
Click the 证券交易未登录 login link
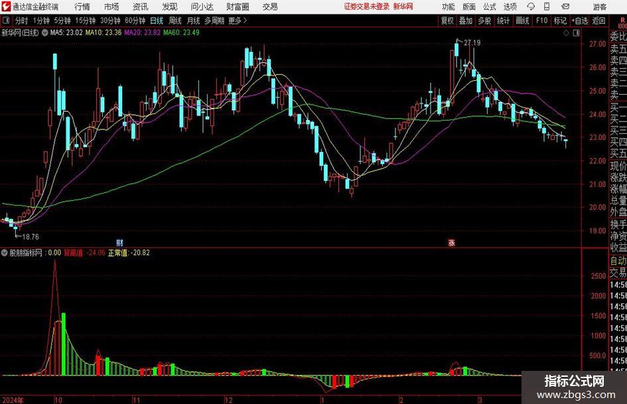click(367, 7)
